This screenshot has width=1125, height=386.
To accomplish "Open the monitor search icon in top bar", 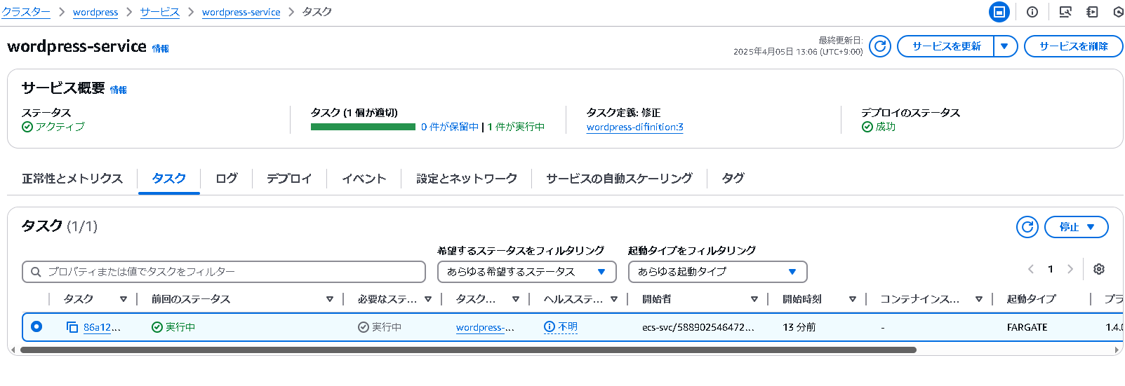I will [1065, 12].
